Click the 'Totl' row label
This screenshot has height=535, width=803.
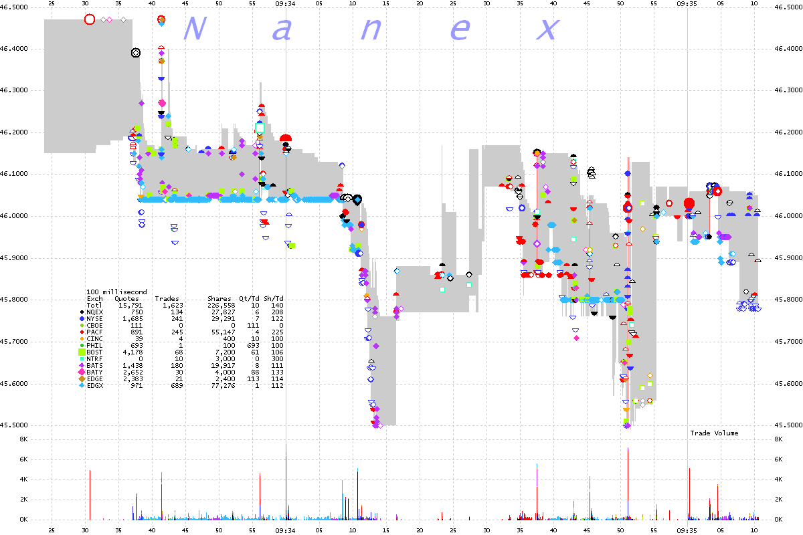[x=95, y=305]
